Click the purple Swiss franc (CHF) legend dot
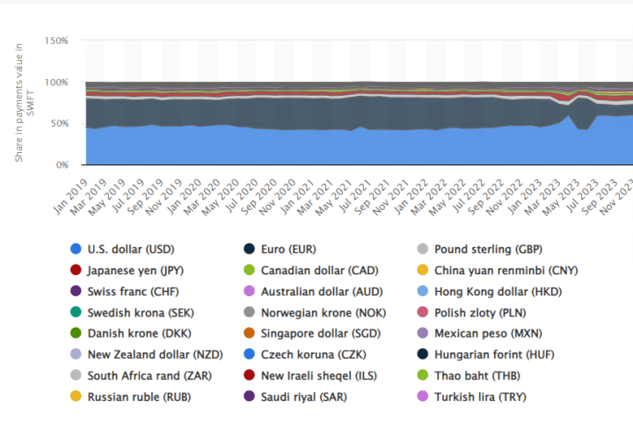The image size is (633, 422). click(76, 291)
